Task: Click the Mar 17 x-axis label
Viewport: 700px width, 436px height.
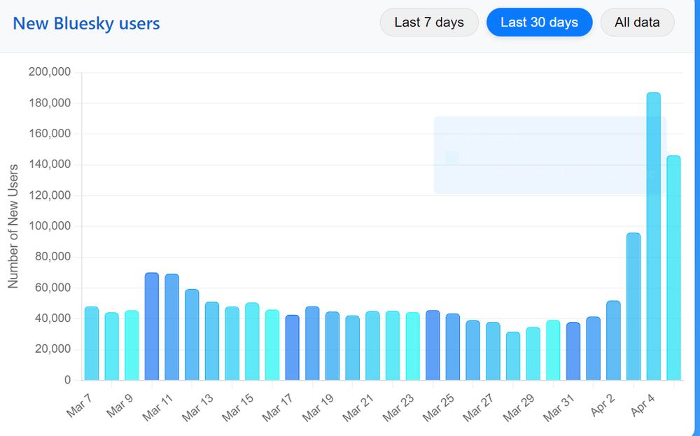Action: click(x=278, y=407)
